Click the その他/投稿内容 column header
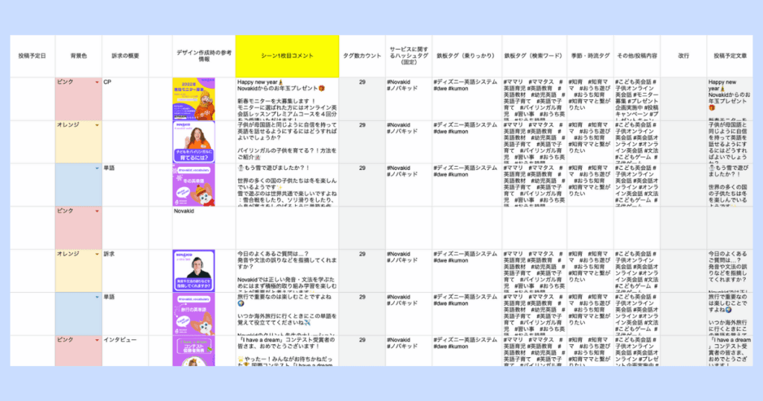 (x=636, y=56)
